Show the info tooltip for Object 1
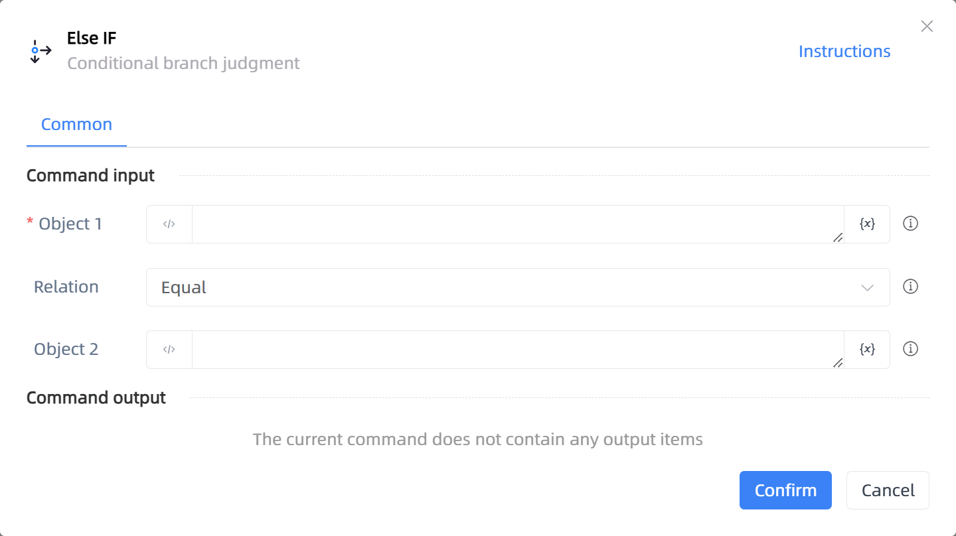 click(x=911, y=224)
